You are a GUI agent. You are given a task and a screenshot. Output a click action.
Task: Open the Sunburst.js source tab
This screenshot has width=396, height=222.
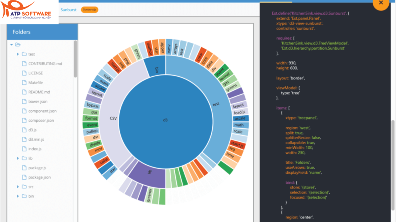[89, 9]
